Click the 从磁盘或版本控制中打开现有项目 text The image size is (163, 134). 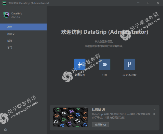104,46
